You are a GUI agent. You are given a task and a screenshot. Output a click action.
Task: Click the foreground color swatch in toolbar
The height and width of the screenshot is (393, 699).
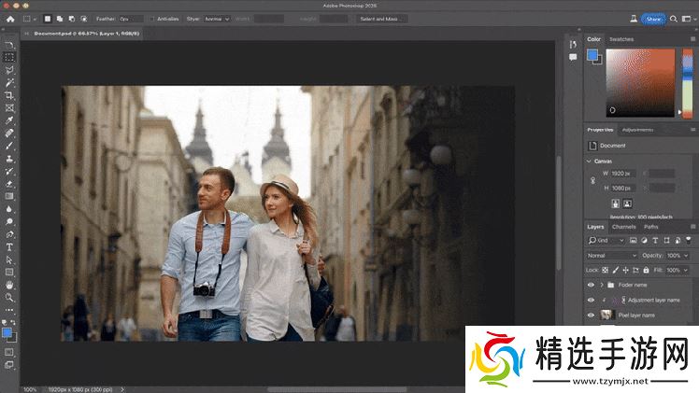(7, 332)
